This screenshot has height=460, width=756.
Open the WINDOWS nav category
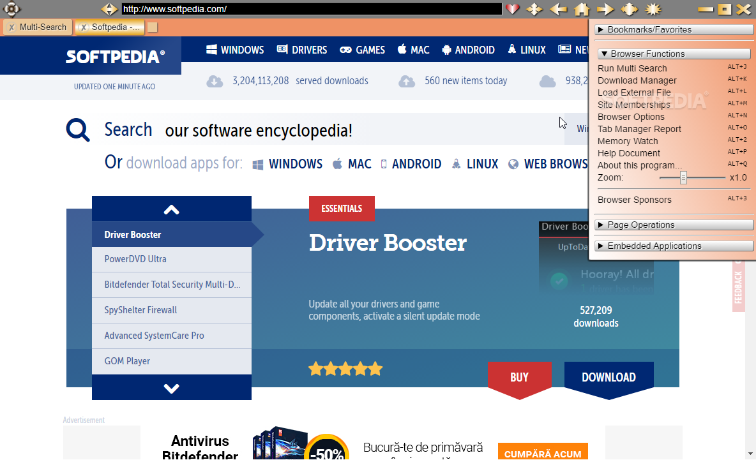[235, 50]
